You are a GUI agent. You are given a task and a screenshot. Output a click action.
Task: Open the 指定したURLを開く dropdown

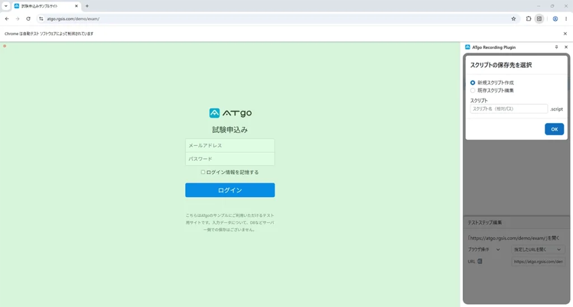pyautogui.click(x=537, y=250)
